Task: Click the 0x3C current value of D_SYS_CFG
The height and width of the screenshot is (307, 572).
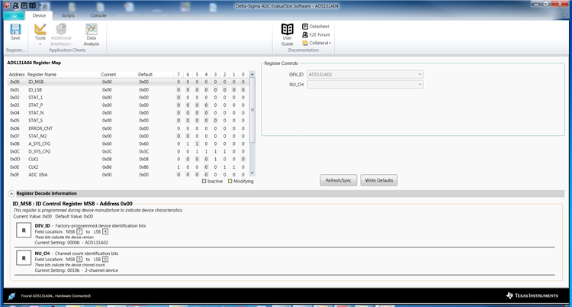Action: tap(107, 152)
